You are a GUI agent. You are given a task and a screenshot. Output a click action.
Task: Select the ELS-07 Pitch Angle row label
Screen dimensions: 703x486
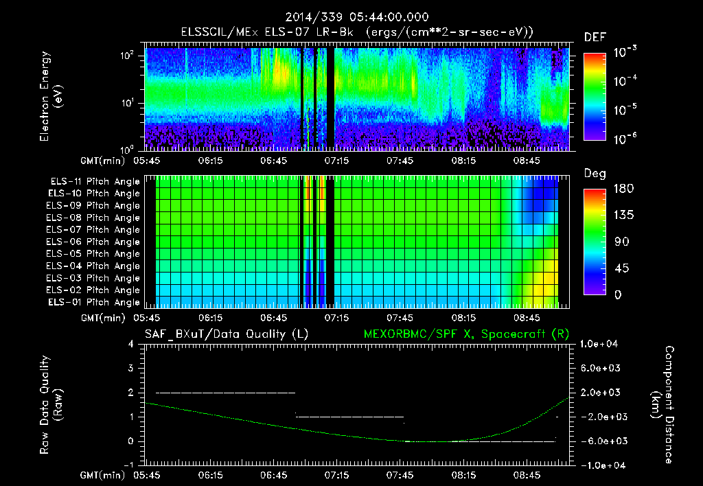(93, 229)
